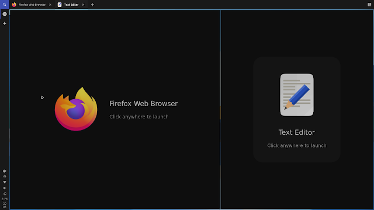Open the search icon in top-left corner
This screenshot has height=210, width=374.
[x=5, y=5]
